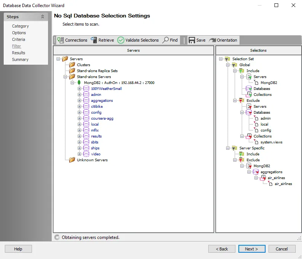Click the Unknown Servers folder icon

pyautogui.click(x=72, y=160)
